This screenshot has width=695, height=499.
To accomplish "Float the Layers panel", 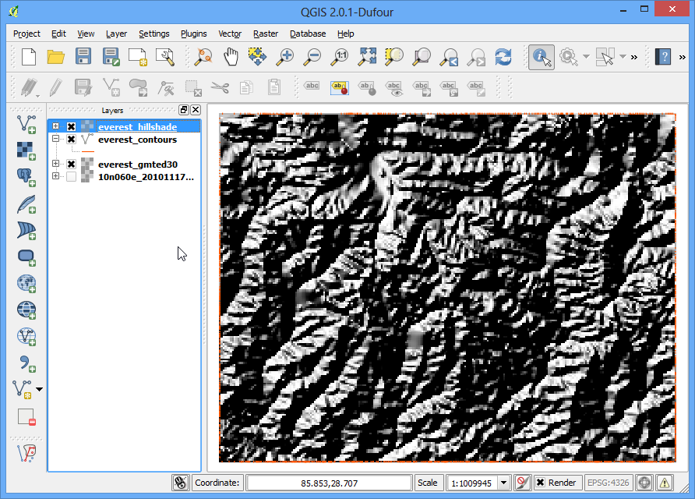I will tap(184, 110).
